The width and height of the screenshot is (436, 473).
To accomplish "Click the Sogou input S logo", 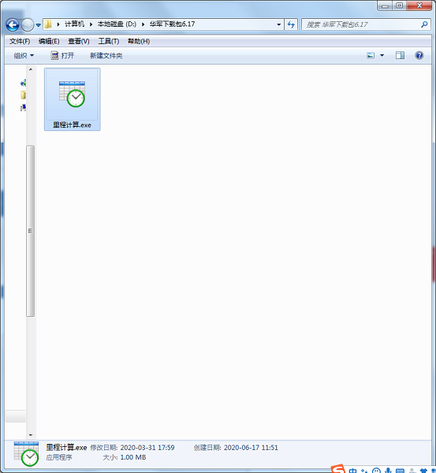I will point(338,469).
